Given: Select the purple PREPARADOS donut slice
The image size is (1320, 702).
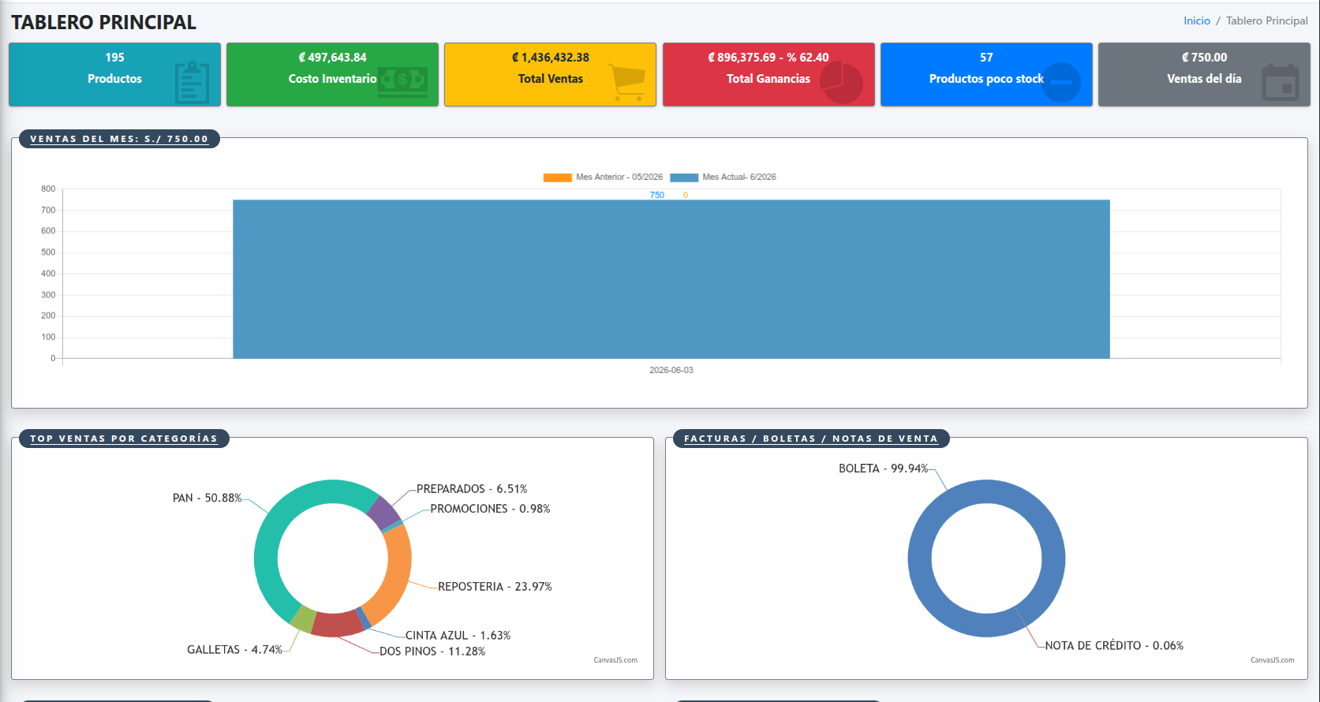Looking at the screenshot, I should 385,513.
